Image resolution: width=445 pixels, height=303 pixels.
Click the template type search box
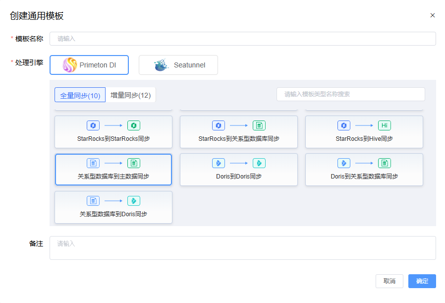[x=350, y=94]
